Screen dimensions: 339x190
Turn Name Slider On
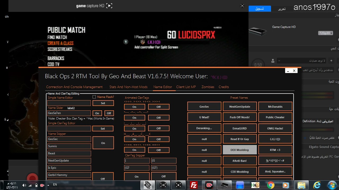[97, 113]
